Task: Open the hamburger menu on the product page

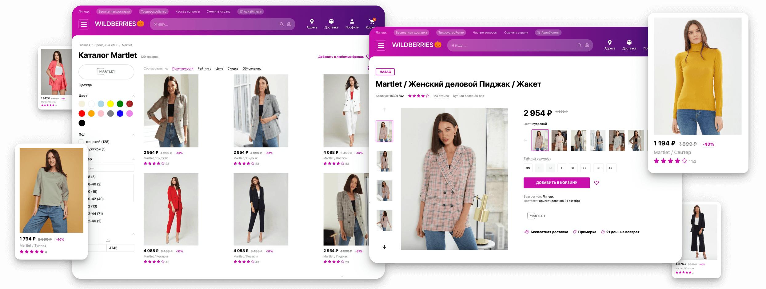Action: coord(381,45)
